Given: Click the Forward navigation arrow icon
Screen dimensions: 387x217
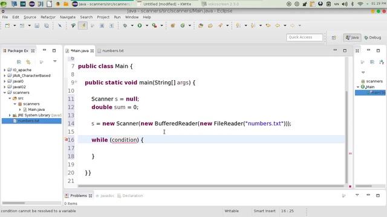Looking at the screenshot, I should pos(293,25).
